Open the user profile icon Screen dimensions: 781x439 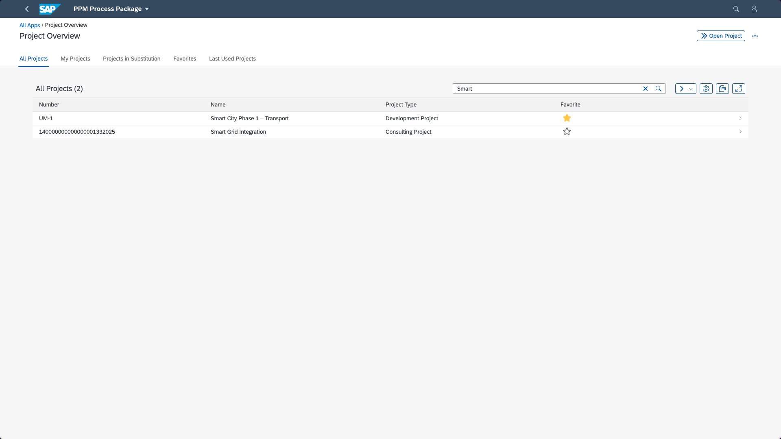click(754, 9)
